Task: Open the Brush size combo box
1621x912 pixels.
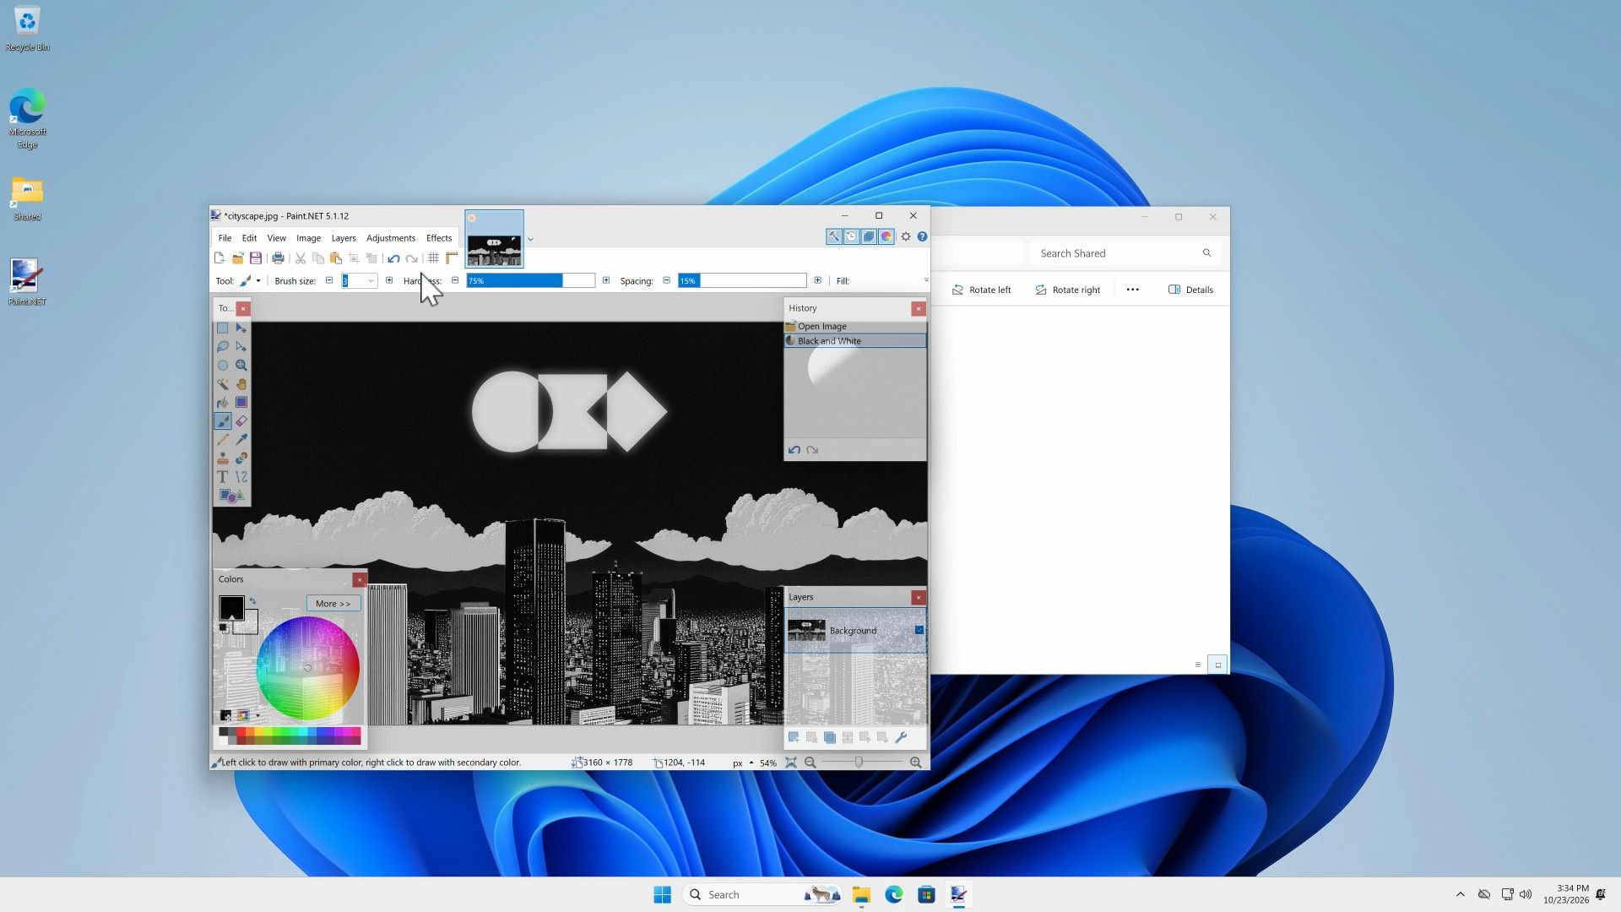Action: (359, 281)
